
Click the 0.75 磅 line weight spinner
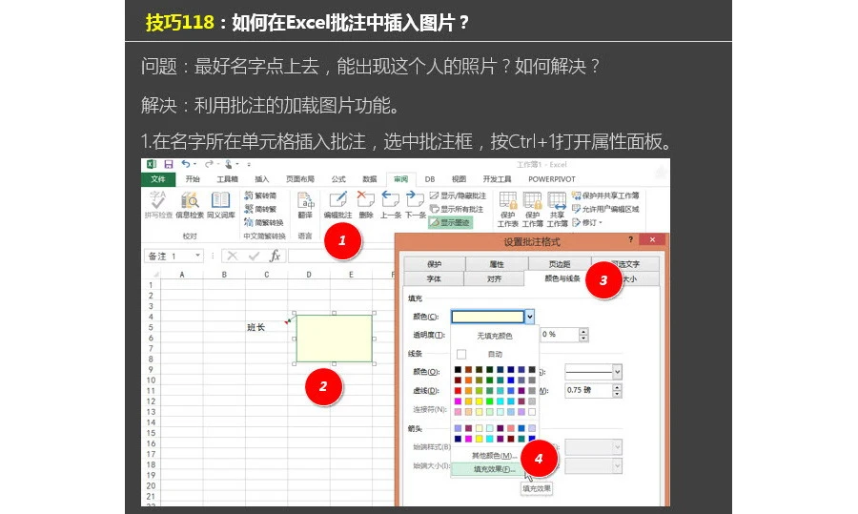pos(617,390)
